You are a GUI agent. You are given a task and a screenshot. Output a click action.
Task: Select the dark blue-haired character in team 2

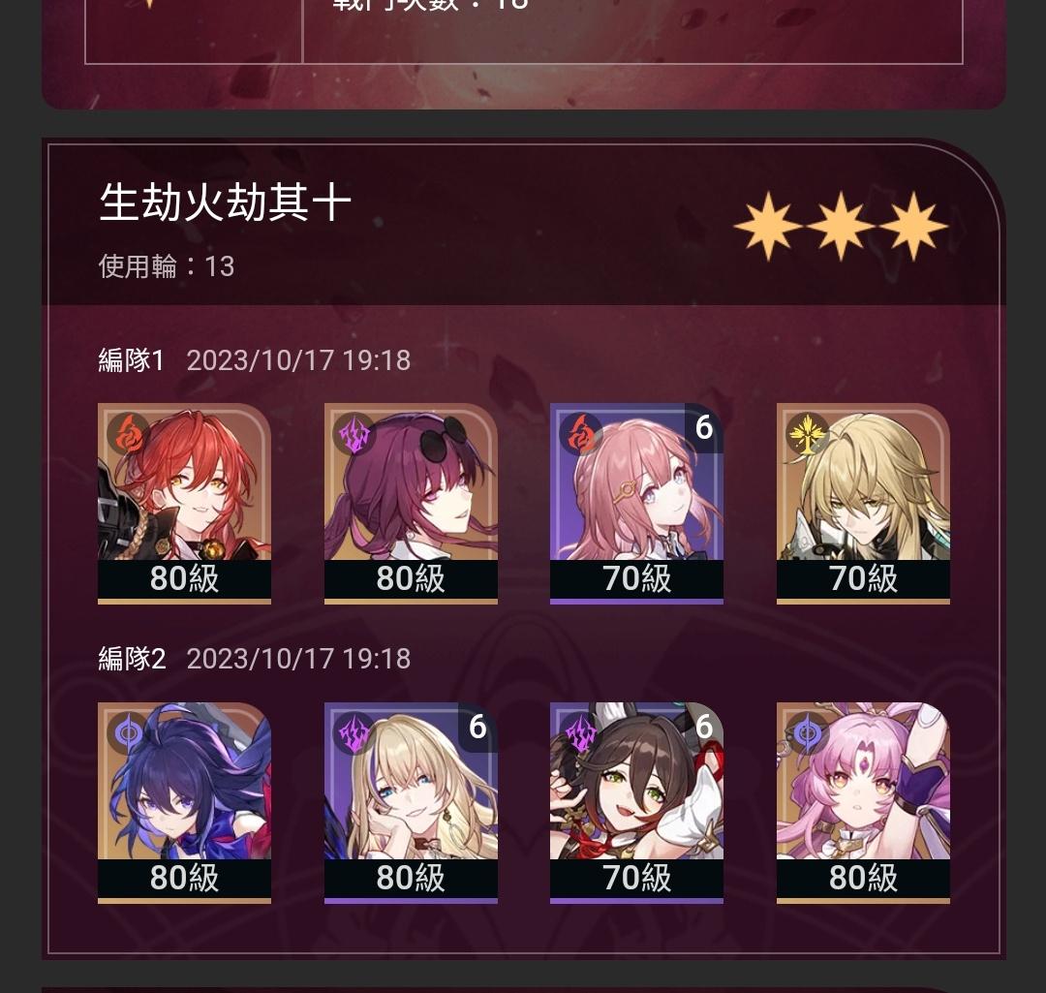tap(184, 803)
